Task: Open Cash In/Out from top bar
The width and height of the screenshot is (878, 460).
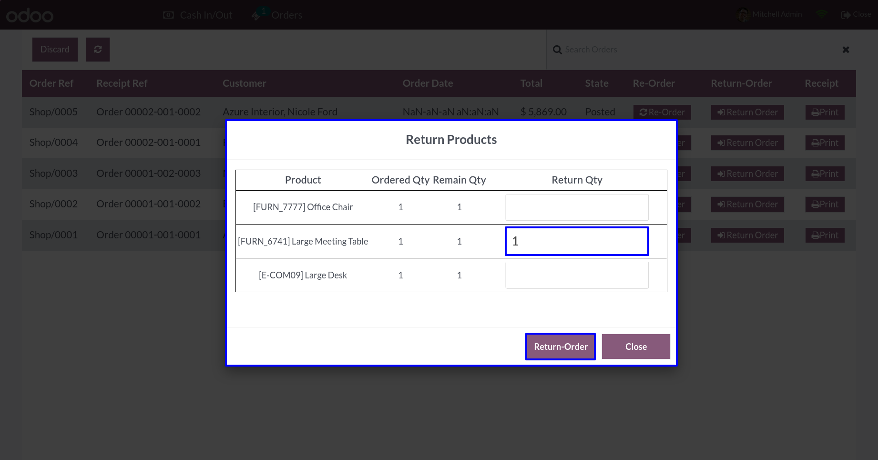Action: click(x=198, y=15)
